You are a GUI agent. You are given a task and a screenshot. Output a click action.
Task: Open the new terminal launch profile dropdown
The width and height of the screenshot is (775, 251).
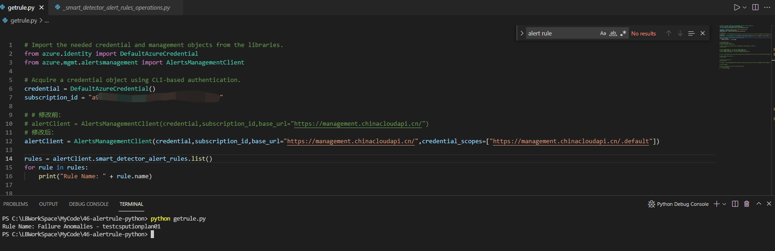724,204
